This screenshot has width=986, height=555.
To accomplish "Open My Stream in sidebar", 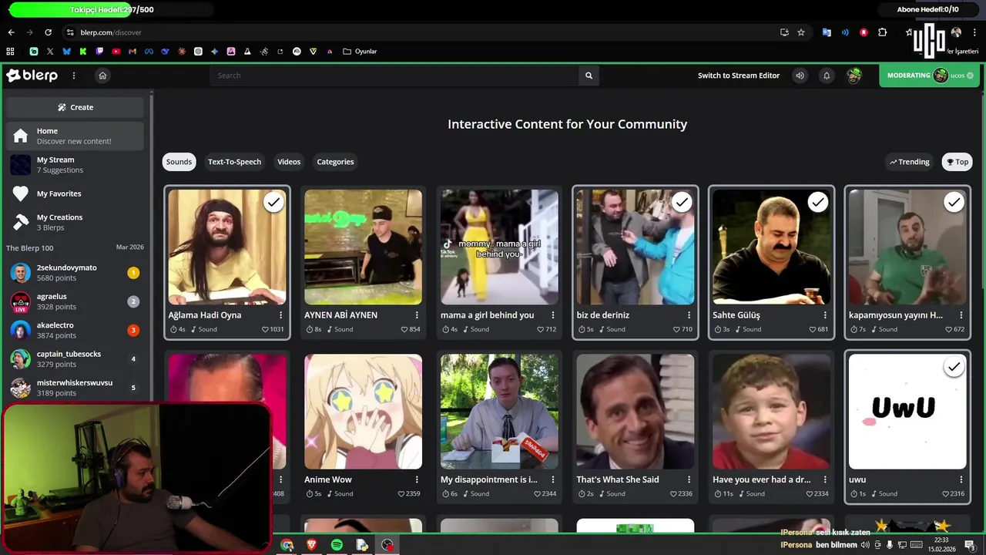I will click(x=75, y=165).
